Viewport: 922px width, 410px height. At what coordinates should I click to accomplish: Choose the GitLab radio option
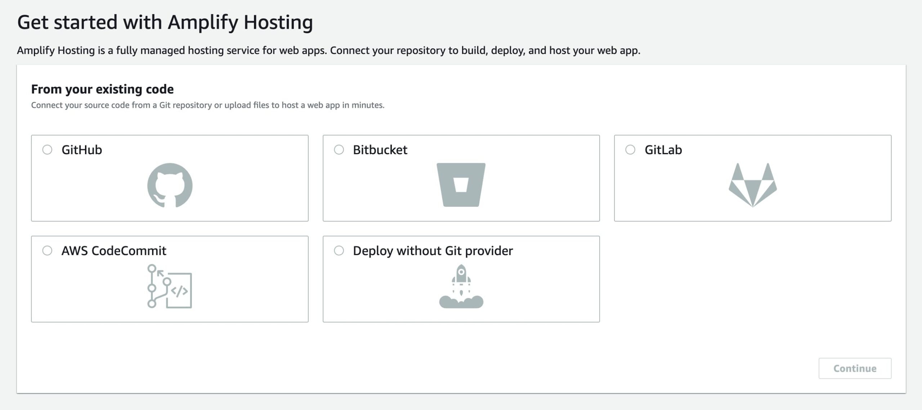pos(630,150)
